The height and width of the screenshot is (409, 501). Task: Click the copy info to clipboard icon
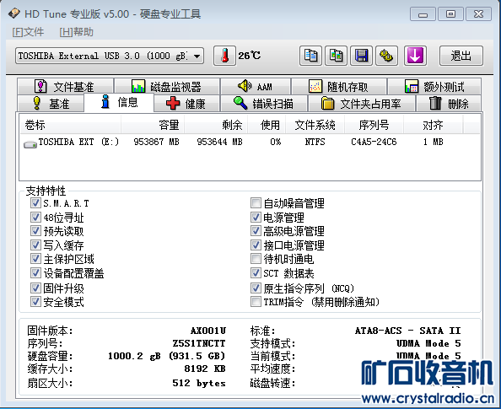click(310, 56)
